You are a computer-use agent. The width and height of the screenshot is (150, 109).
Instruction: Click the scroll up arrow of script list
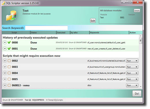pyautogui.click(x=140, y=36)
